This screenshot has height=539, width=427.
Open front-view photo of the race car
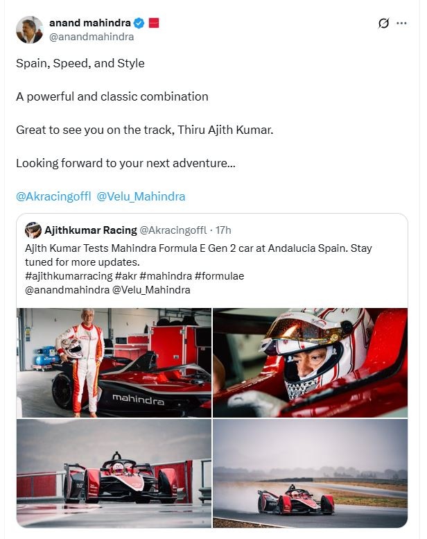coord(114,473)
